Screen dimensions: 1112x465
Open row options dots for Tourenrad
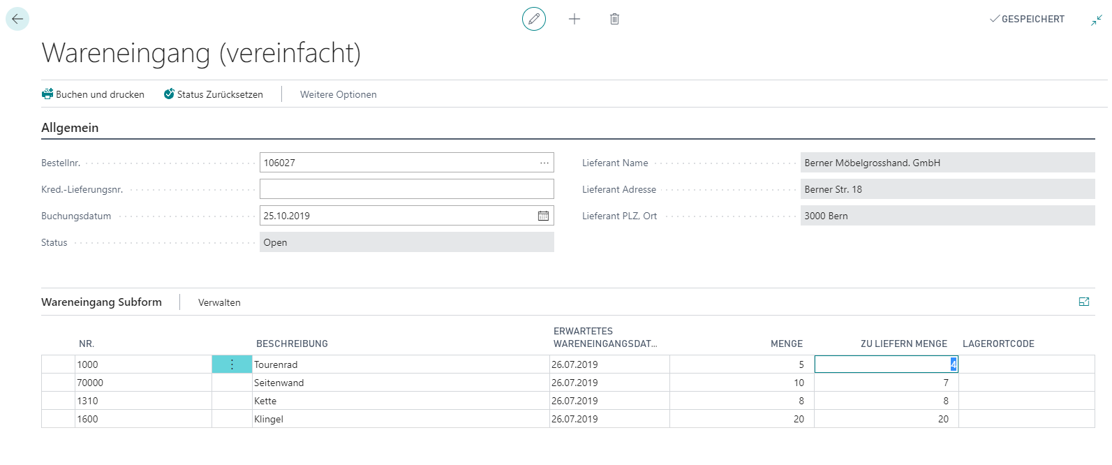coord(232,364)
